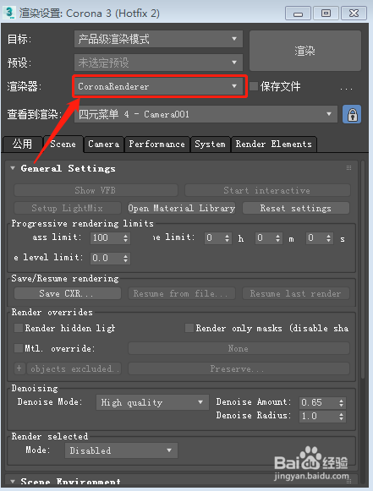373x491 pixels.
Task: Click the Show VFB button
Action: (96, 190)
